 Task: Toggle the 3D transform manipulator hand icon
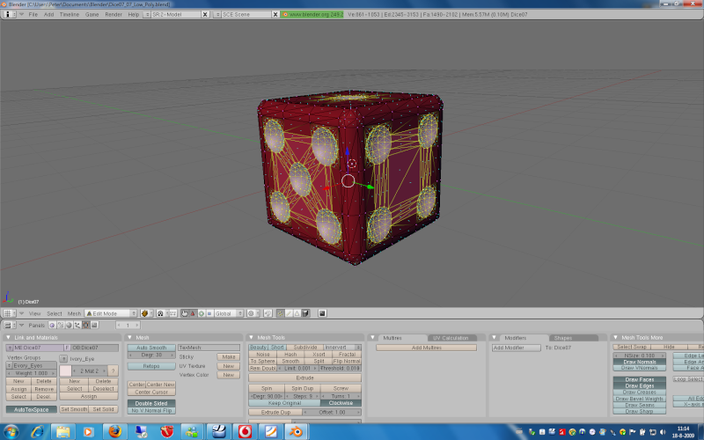click(x=185, y=313)
